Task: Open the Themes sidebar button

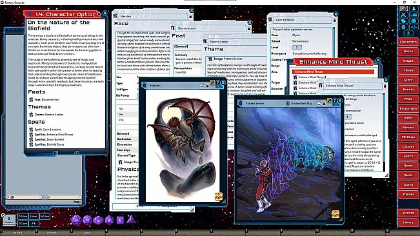Action: coord(408,194)
